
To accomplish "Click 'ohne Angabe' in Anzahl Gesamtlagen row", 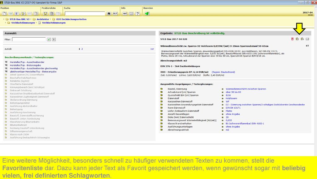I will 233,114.
